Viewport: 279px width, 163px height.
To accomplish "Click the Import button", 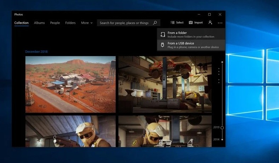I will (196, 23).
